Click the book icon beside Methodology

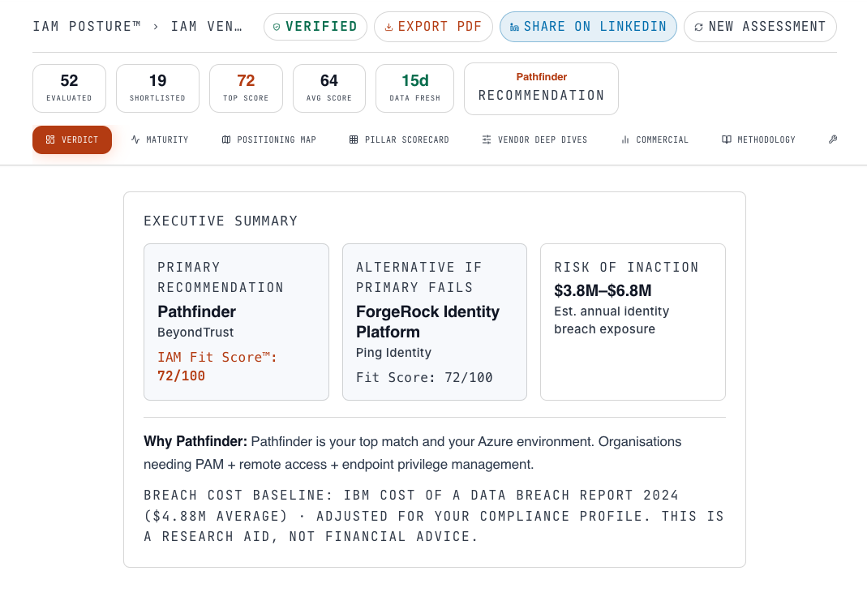click(x=727, y=140)
